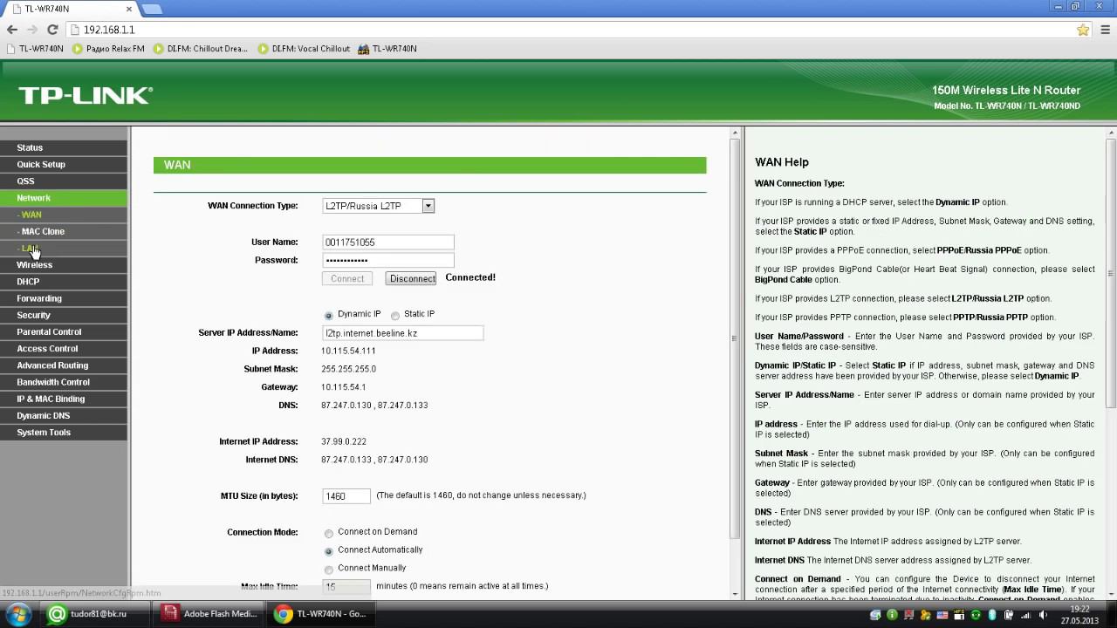Expand the System Tools menu section
The height and width of the screenshot is (628, 1117).
coord(64,432)
